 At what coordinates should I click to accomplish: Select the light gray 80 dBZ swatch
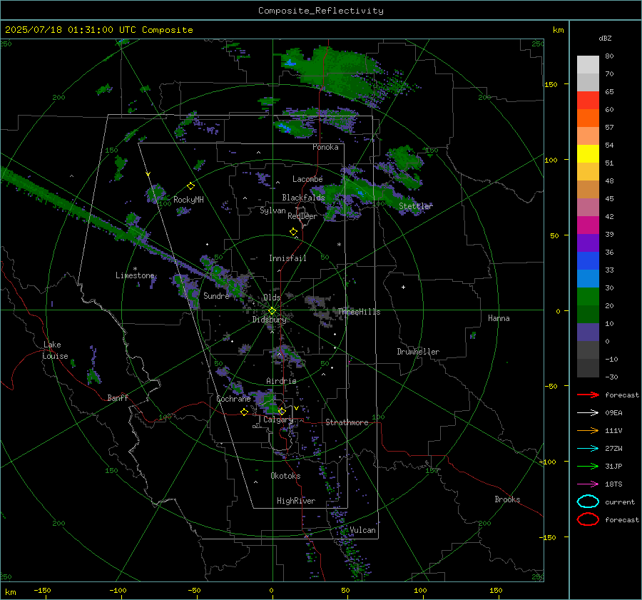pos(588,65)
